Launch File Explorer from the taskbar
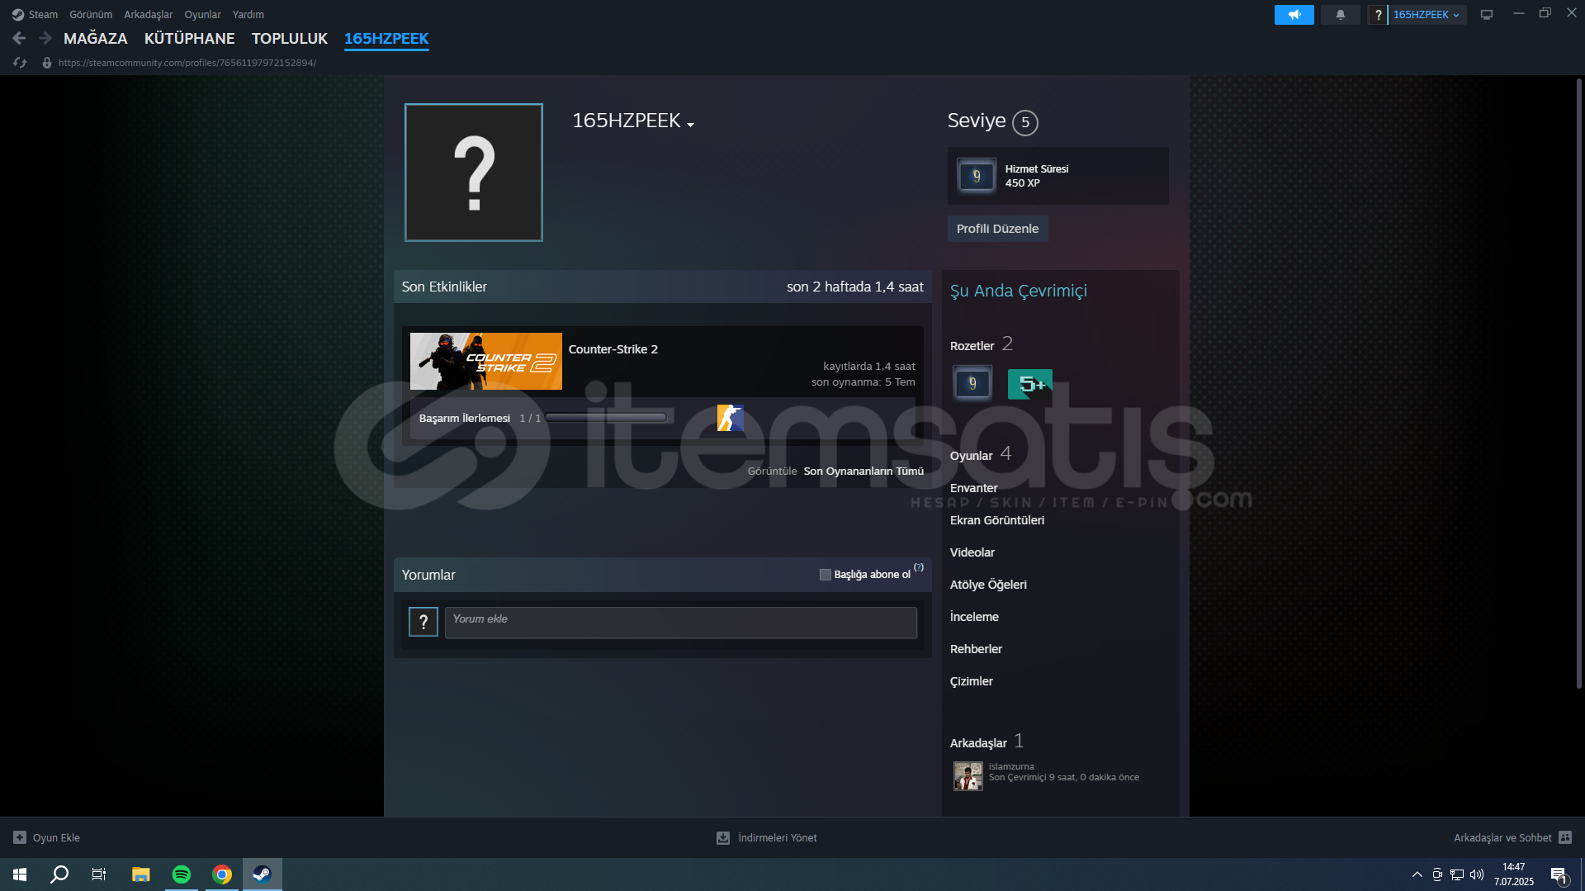 pyautogui.click(x=140, y=874)
